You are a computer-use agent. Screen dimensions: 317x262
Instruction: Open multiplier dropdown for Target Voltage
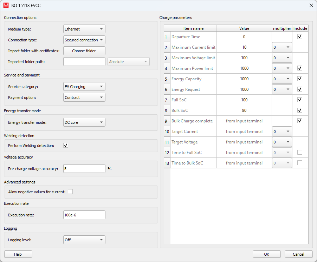click(282, 142)
